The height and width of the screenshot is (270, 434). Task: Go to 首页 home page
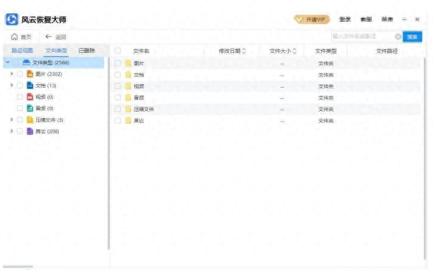coord(21,37)
